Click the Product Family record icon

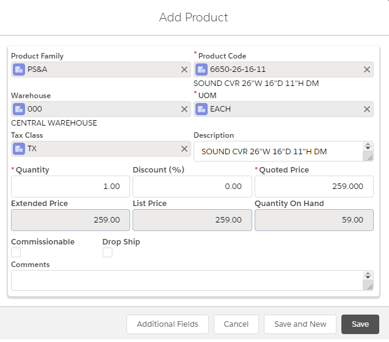19,69
